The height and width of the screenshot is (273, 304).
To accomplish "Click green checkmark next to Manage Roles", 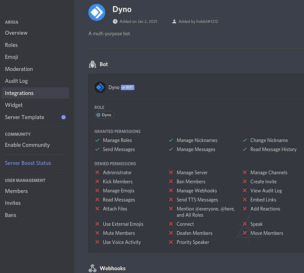I will point(98,140).
